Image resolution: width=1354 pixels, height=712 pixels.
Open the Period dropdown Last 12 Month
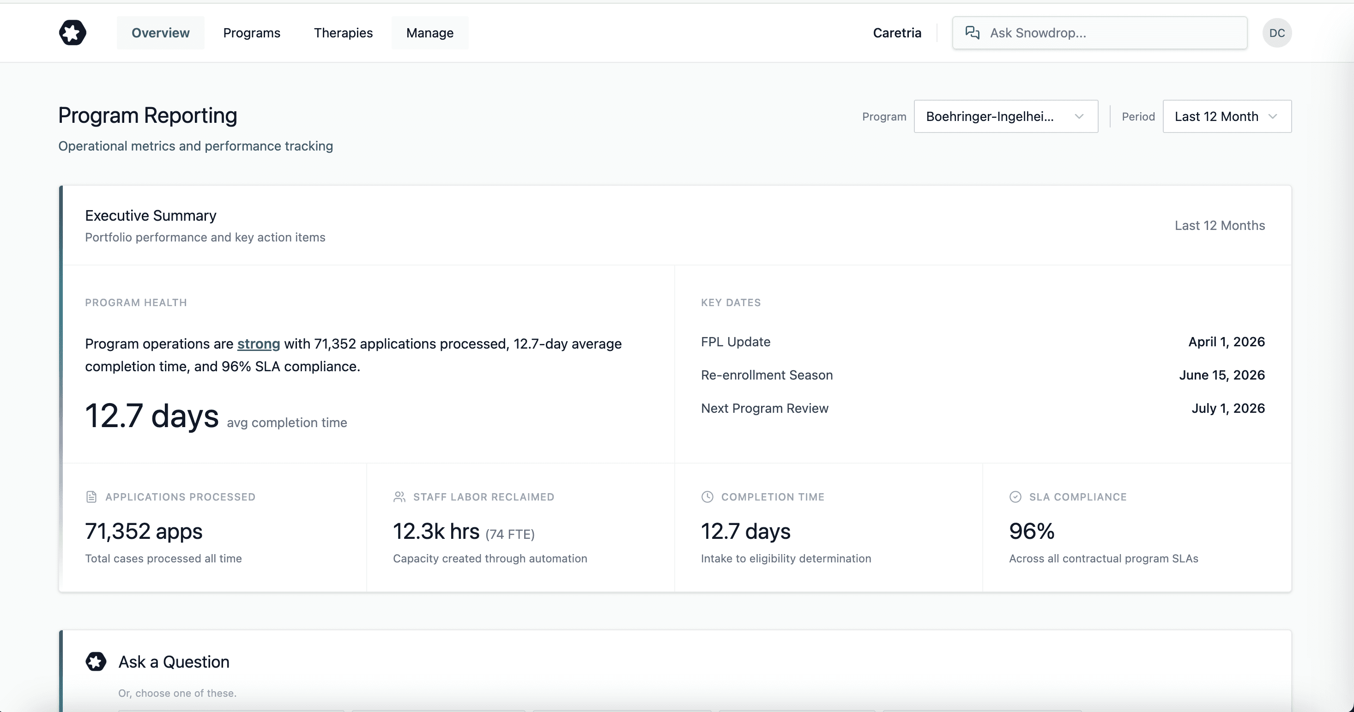[x=1227, y=116]
